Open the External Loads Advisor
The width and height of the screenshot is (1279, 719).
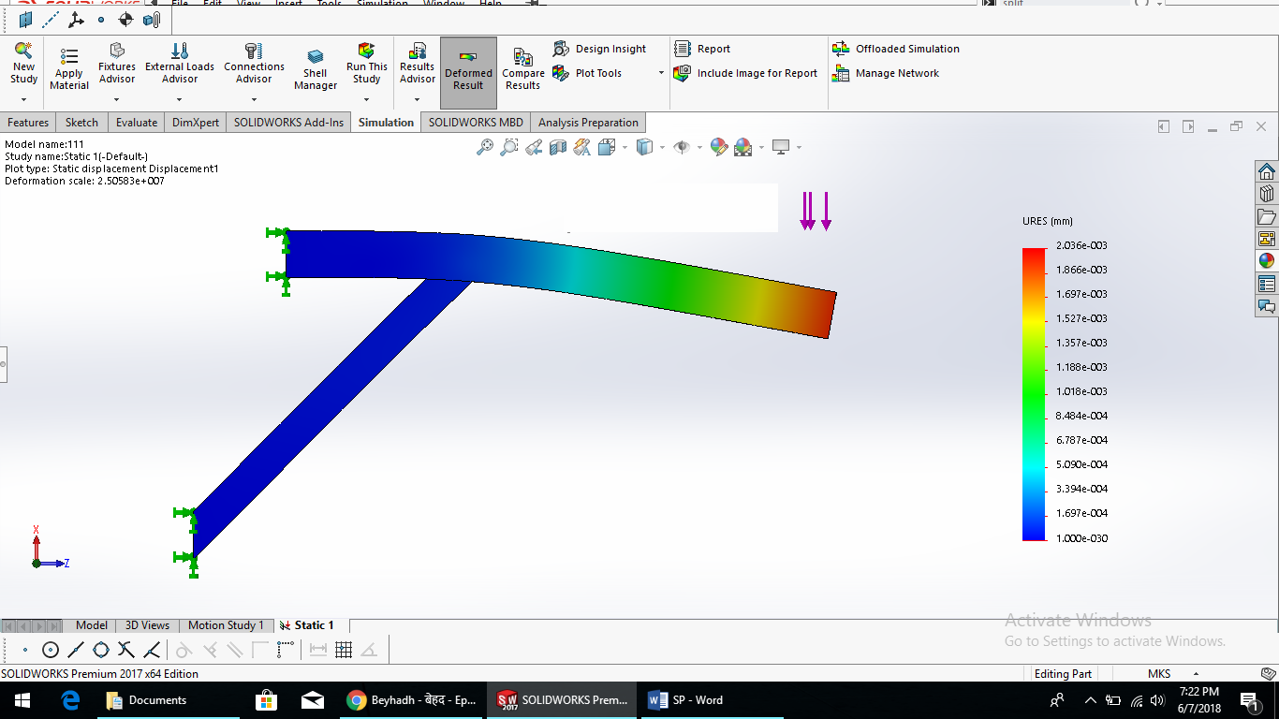pos(180,63)
